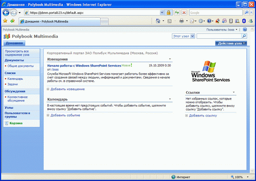Open the Пользователь: boss user menu
This screenshot has height=181, width=256.
pos(222,30)
